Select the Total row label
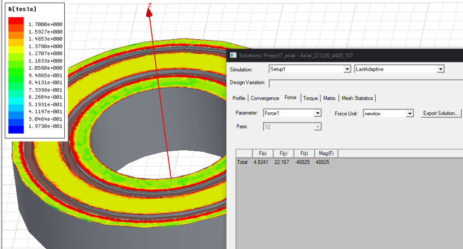The height and width of the screenshot is (249, 463). pyautogui.click(x=242, y=162)
